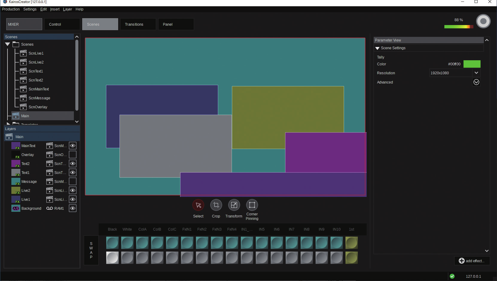Choose the Corner Pinning tool
The image size is (497, 281).
[x=252, y=205]
